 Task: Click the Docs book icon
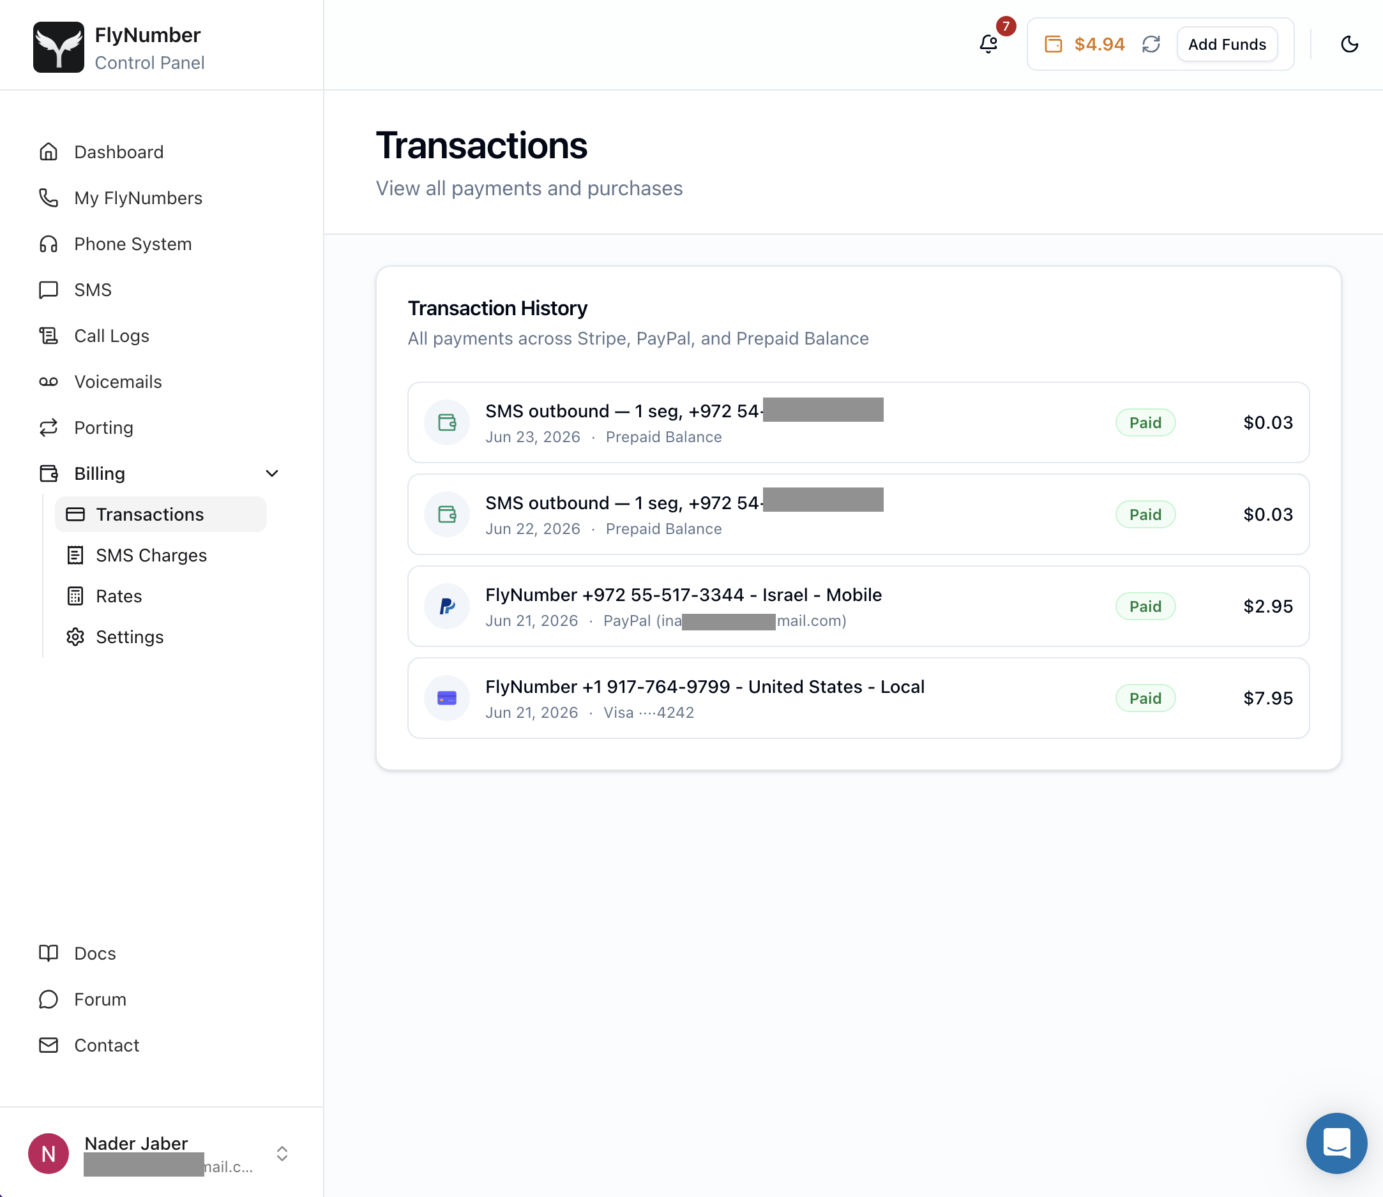[48, 953]
